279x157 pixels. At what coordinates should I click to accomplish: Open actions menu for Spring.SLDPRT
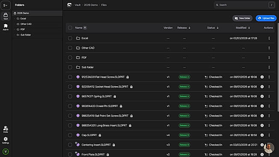269,96
